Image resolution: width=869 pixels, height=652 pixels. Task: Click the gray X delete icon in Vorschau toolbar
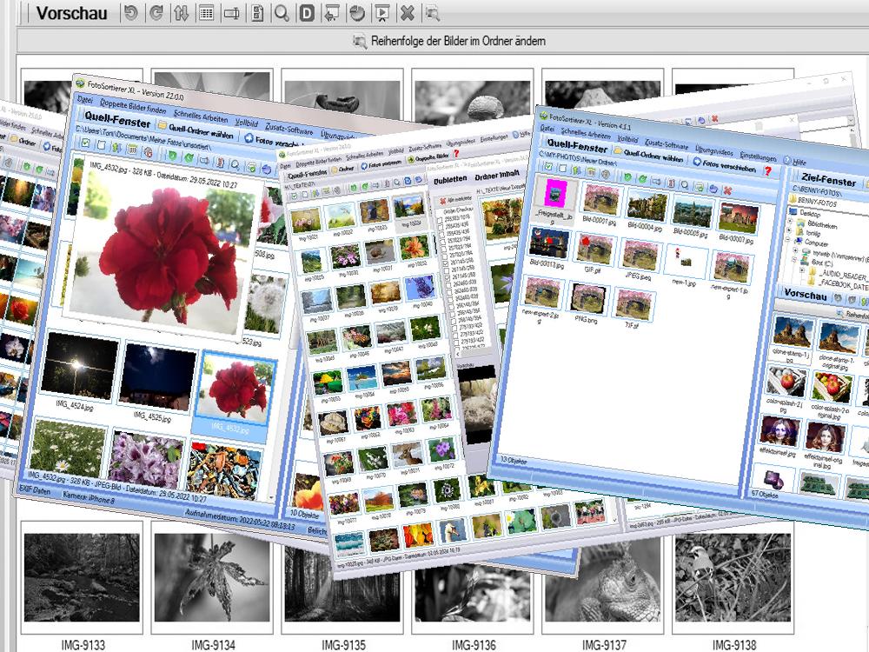pos(407,13)
